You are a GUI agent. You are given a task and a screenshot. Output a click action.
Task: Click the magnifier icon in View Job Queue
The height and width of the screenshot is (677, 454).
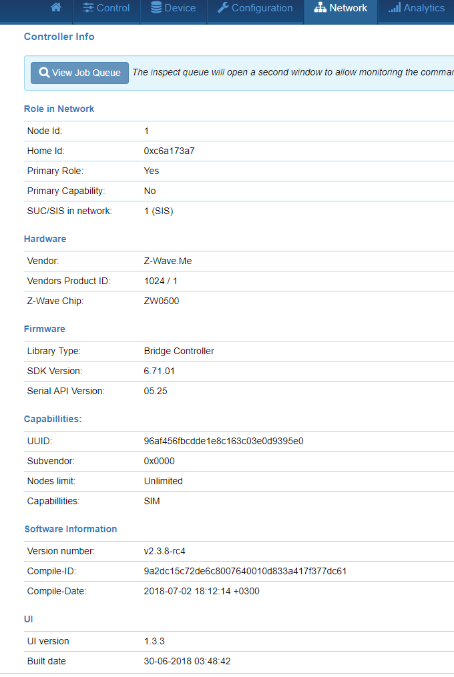[44, 73]
